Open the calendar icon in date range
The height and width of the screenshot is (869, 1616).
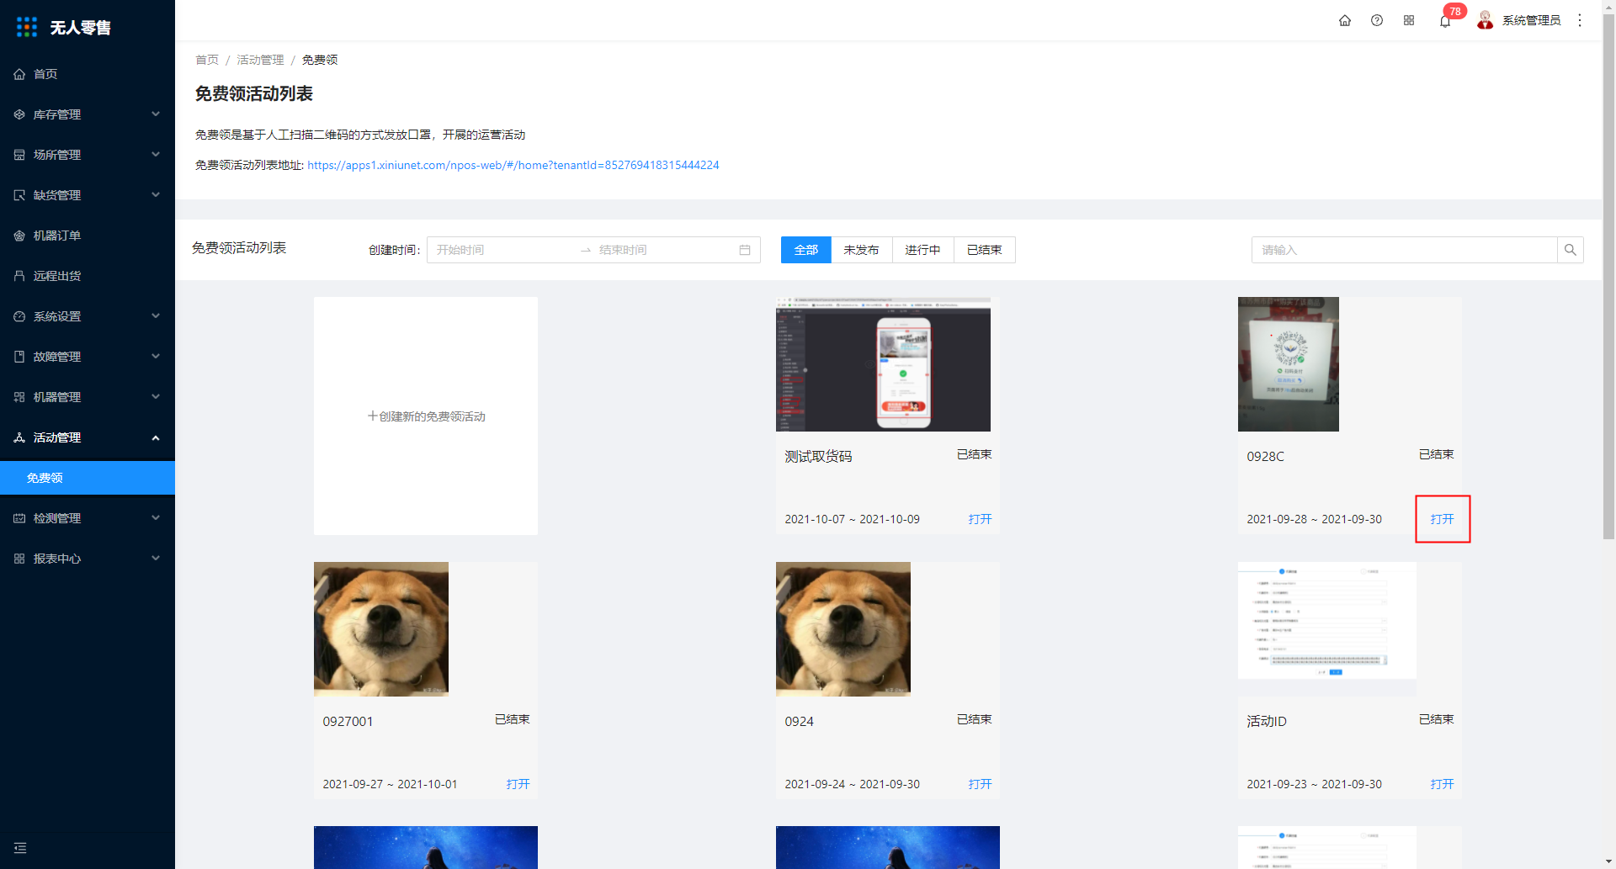745,250
